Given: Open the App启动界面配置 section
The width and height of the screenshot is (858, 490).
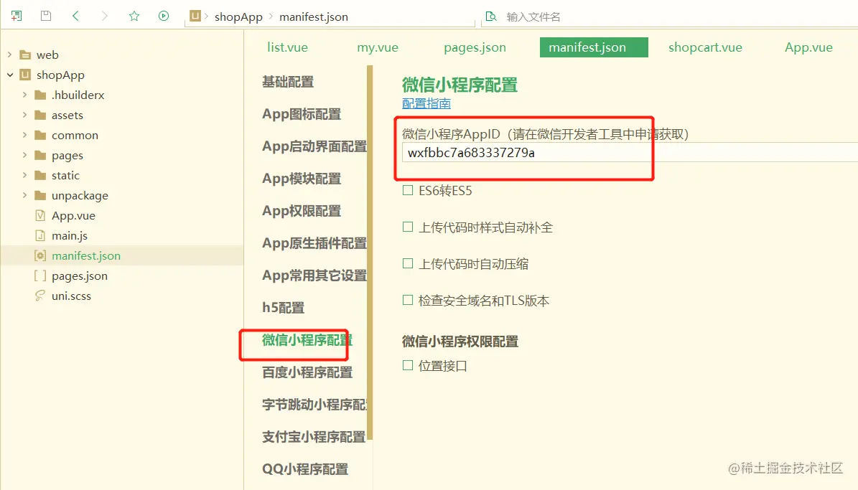Looking at the screenshot, I should (x=314, y=146).
